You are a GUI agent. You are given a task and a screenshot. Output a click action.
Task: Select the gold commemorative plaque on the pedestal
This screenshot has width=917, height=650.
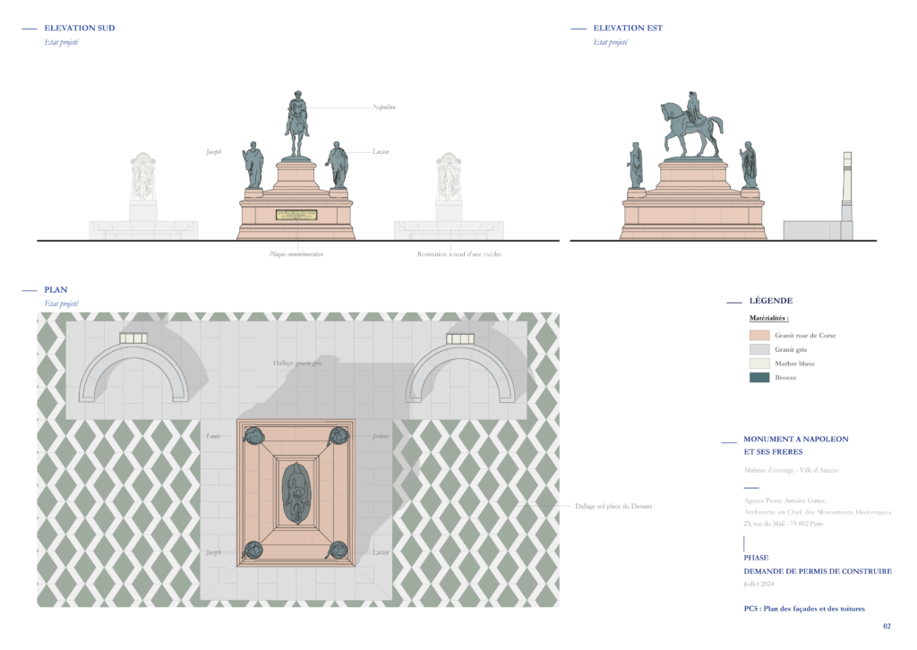(296, 215)
